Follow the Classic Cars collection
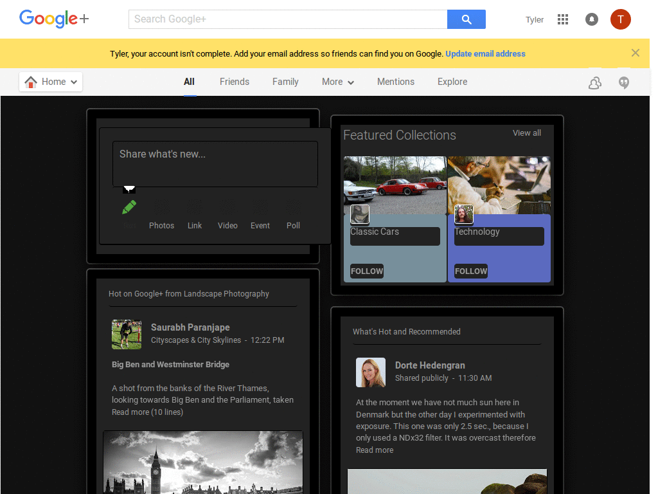This screenshot has height=494, width=658. tap(367, 271)
